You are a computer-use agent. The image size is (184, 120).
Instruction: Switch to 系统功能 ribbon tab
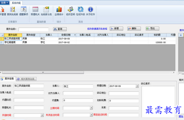(x=16, y=3)
